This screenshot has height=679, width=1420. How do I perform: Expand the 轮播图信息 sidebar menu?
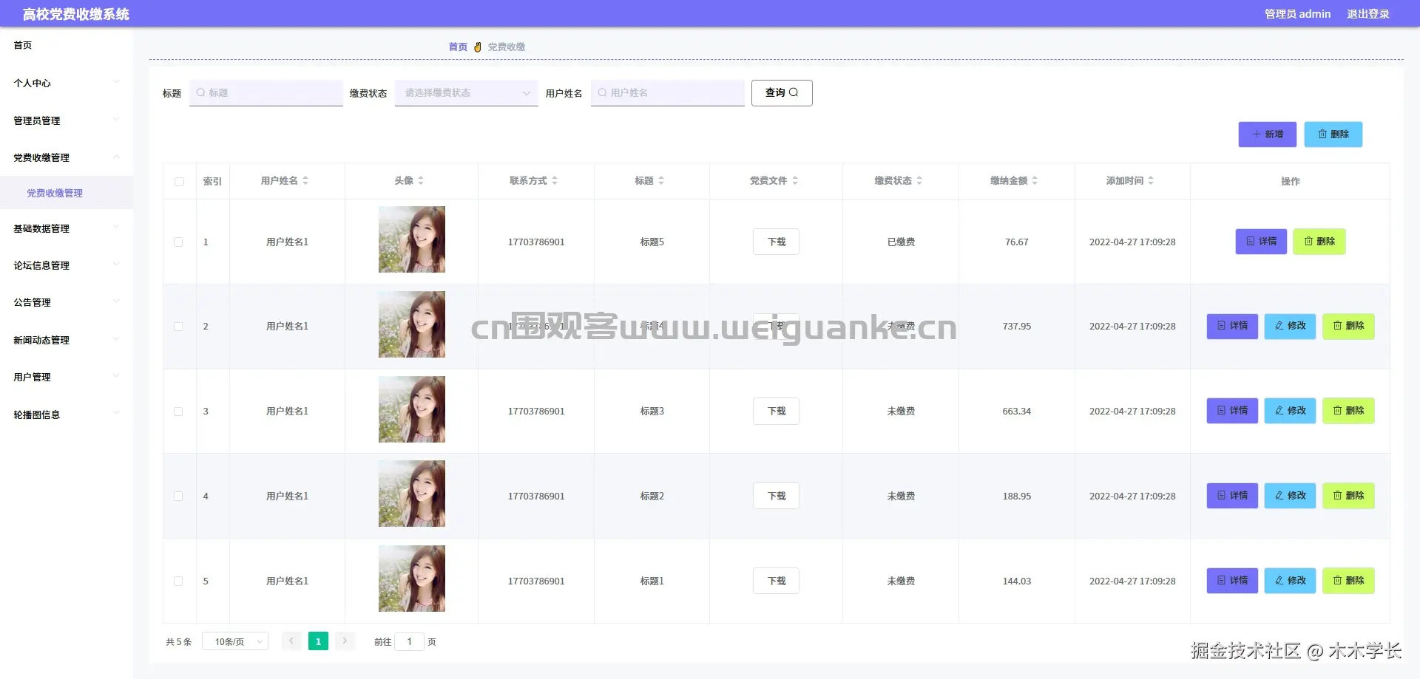tap(67, 414)
